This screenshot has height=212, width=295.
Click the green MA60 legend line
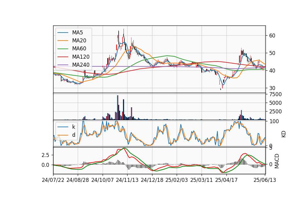63,49
